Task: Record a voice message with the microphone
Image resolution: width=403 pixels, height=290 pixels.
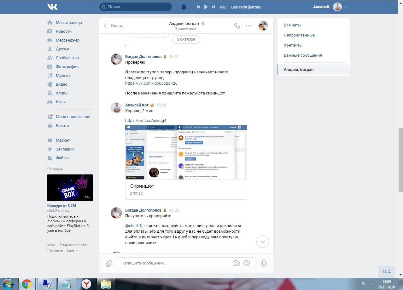Action: [264, 263]
